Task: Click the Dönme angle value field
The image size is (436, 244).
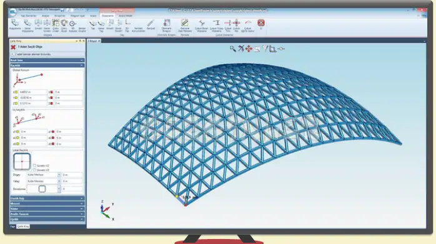Action: point(72,189)
